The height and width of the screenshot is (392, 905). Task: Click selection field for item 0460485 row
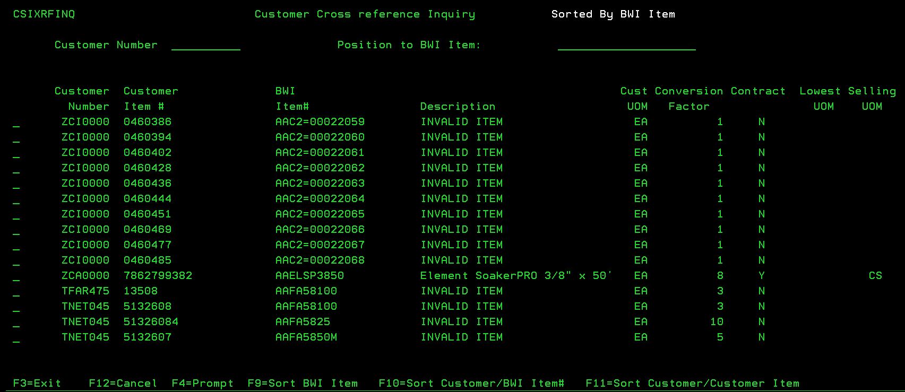[x=16, y=261]
